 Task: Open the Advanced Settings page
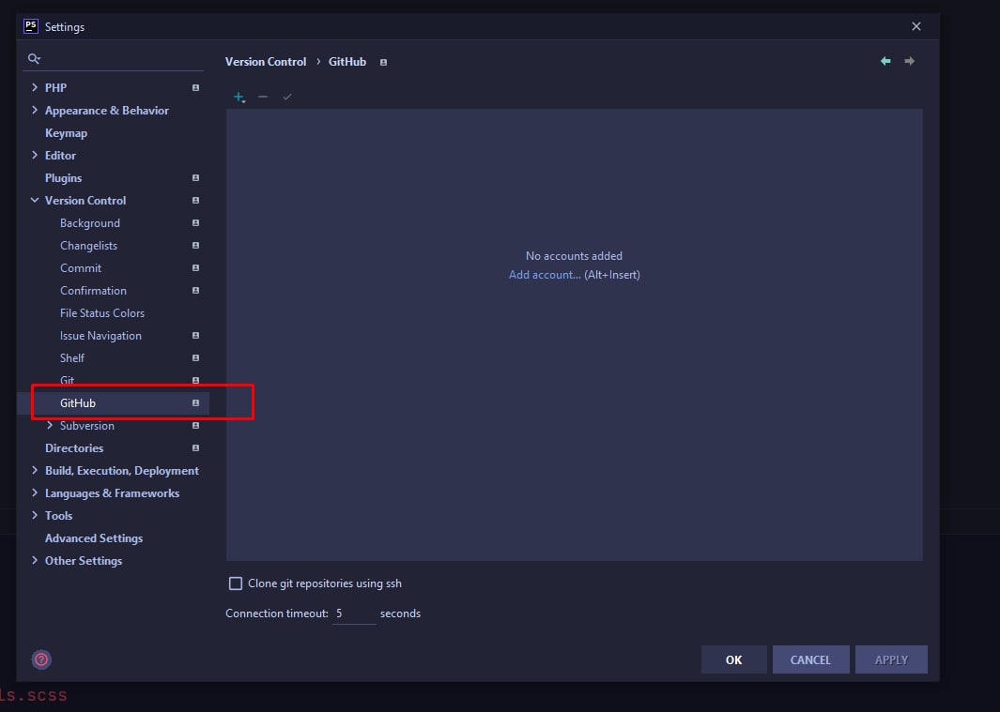(94, 538)
